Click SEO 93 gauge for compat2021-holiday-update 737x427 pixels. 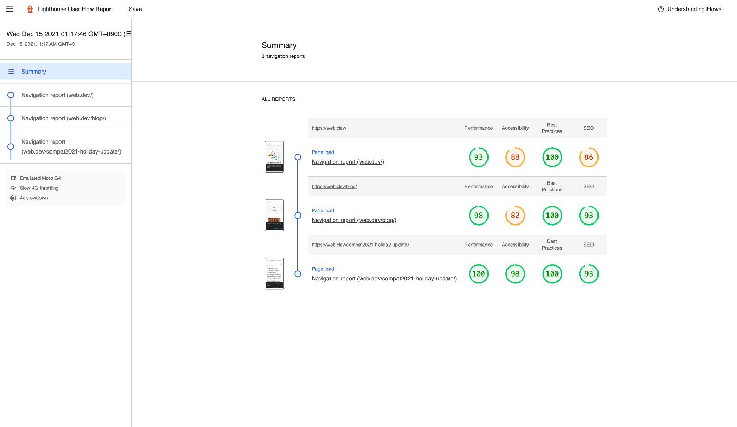tap(589, 274)
